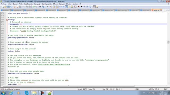
Task: Open the Codificación menu
Action: [x=28, y=4]
